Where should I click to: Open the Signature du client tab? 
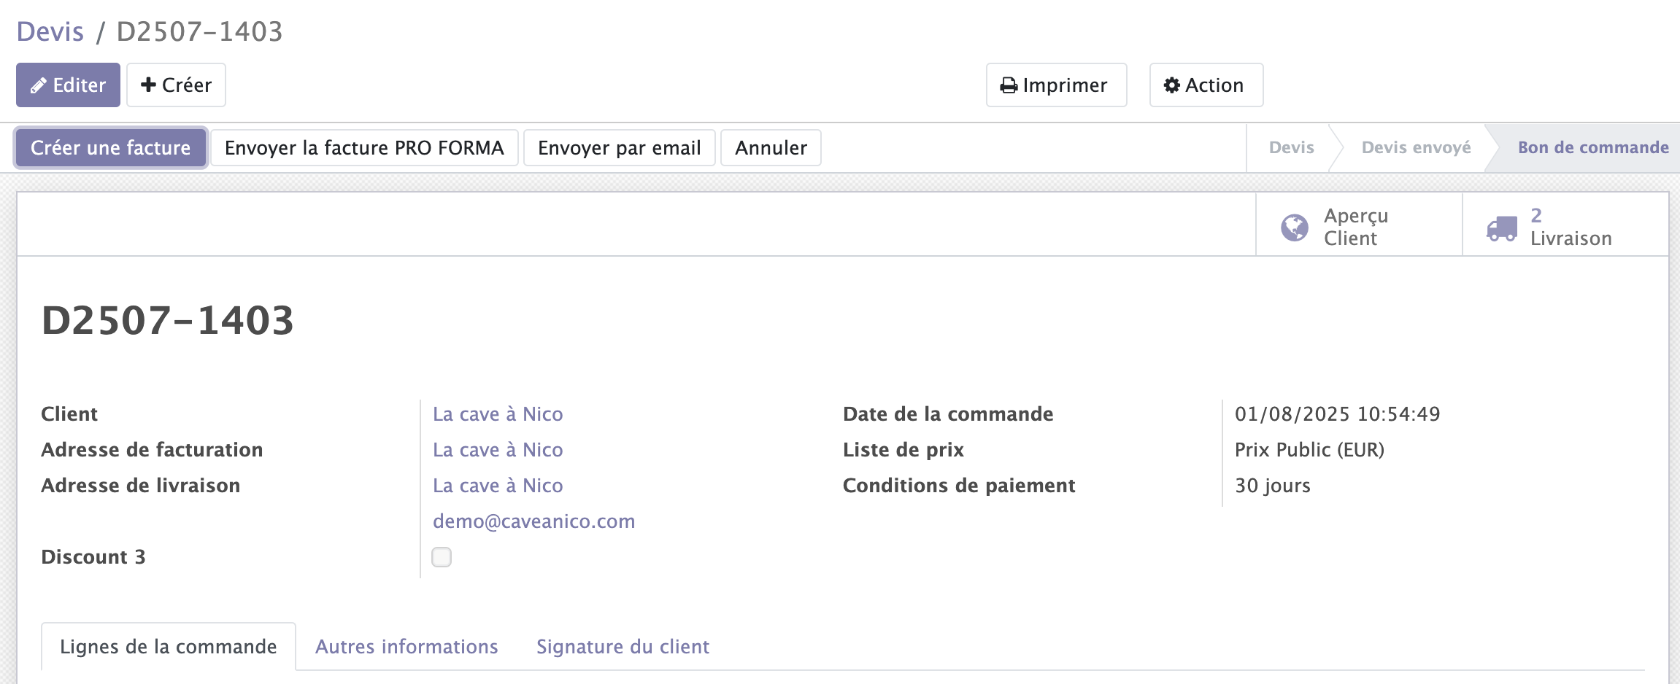(623, 647)
